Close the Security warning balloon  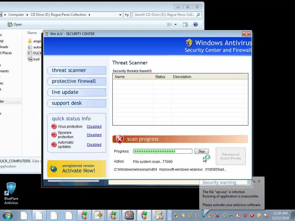(x=259, y=181)
